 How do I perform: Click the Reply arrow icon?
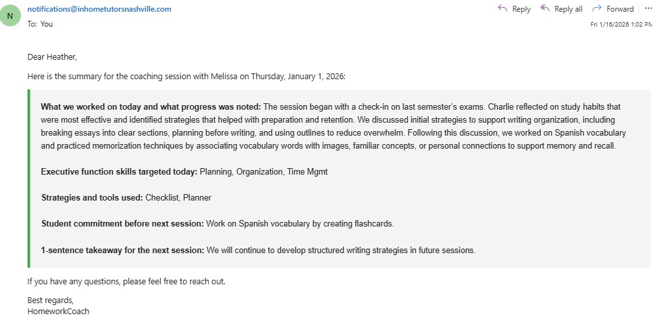coord(502,8)
